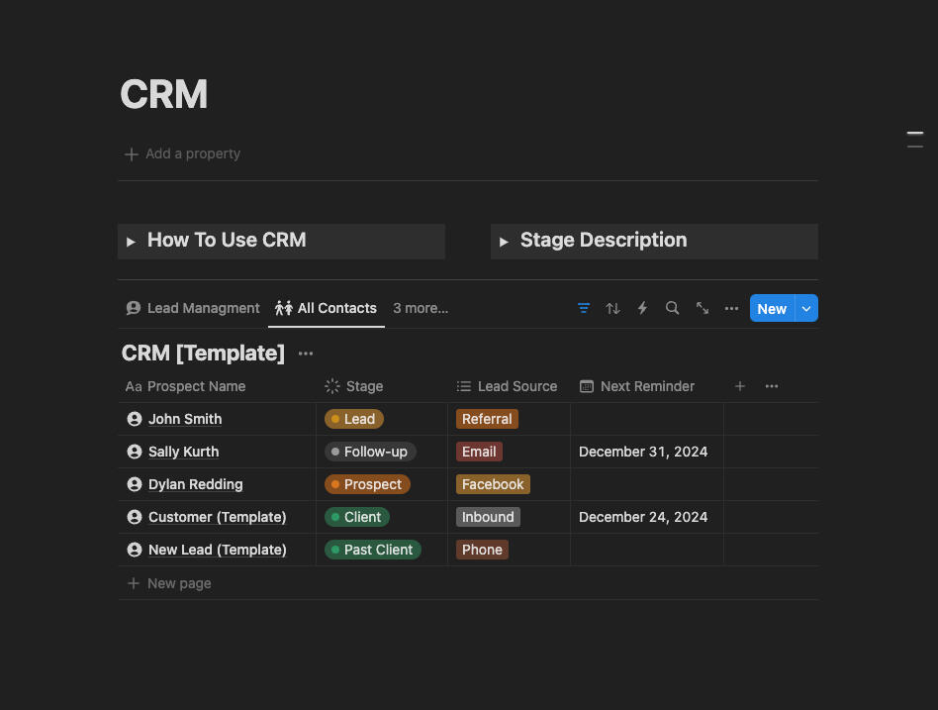Open the database toolbar three-dot menu
The height and width of the screenshot is (710, 938).
[731, 308]
